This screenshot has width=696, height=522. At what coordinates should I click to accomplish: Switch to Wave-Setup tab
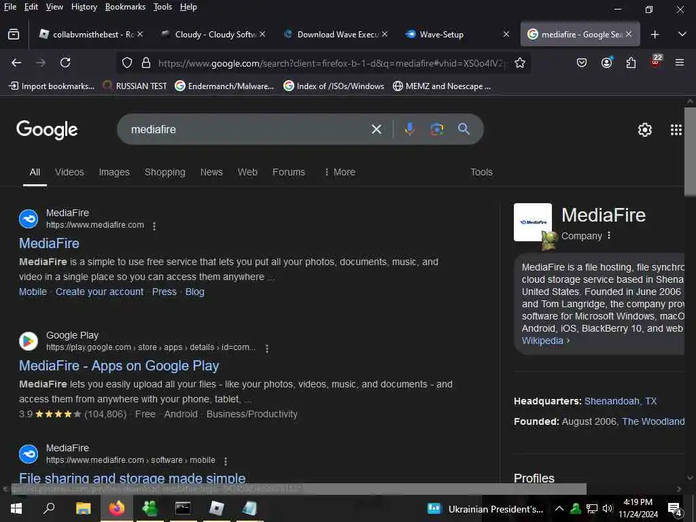[457, 34]
